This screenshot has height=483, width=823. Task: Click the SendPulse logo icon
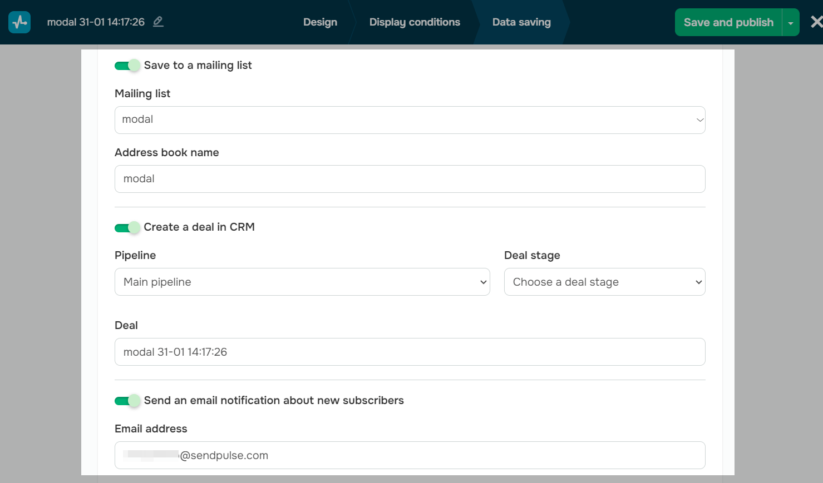coord(19,22)
